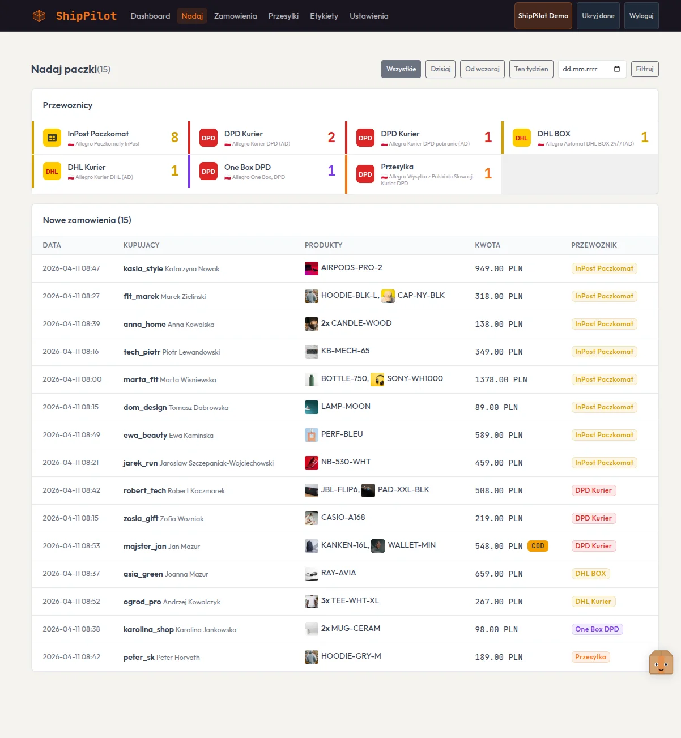This screenshot has width=681, height=738.
Task: Click the ShipPilot box logo icon
Action: [x=39, y=16]
